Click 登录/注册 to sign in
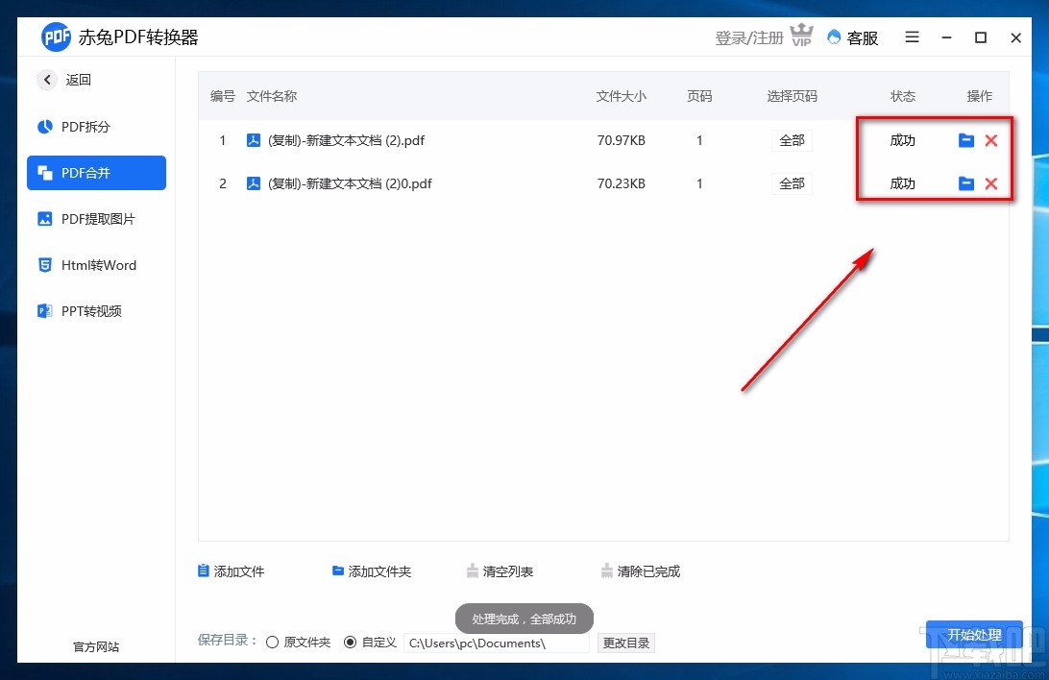Image resolution: width=1049 pixels, height=680 pixels. pyautogui.click(x=748, y=37)
